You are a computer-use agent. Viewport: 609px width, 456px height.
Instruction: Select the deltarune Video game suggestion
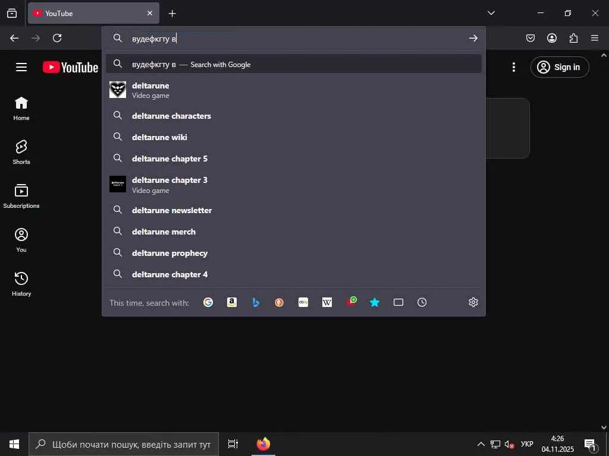point(294,90)
